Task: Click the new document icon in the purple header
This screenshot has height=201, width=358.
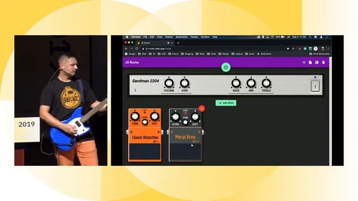Action: tap(310, 63)
